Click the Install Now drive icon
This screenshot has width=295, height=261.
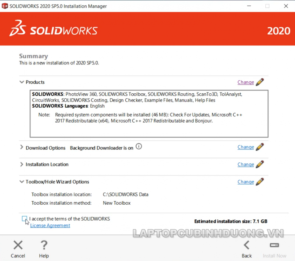point(275,245)
